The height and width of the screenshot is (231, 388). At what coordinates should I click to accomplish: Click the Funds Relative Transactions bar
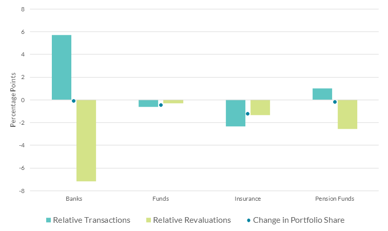coord(148,103)
